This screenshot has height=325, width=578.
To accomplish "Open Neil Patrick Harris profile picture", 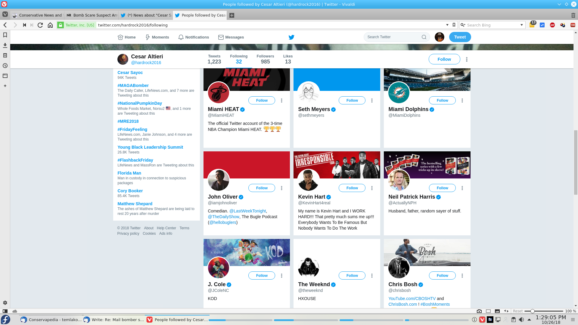I will [399, 180].
